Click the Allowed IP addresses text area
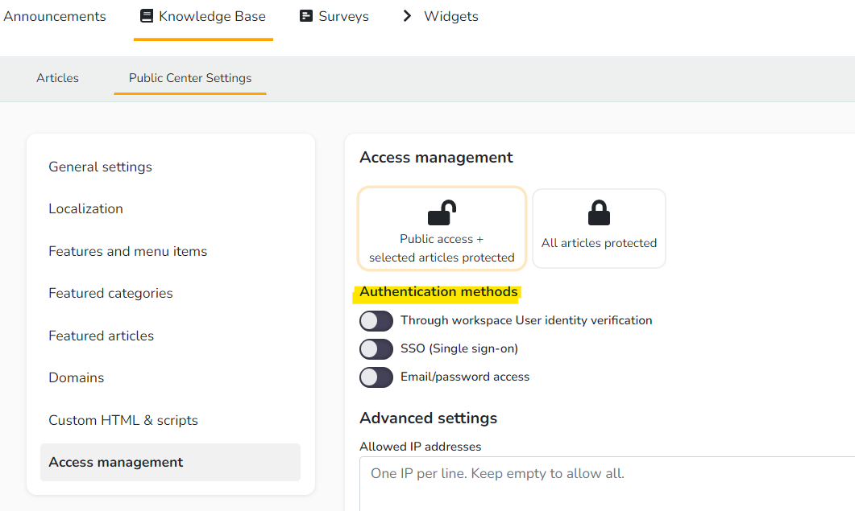 tap(606, 483)
